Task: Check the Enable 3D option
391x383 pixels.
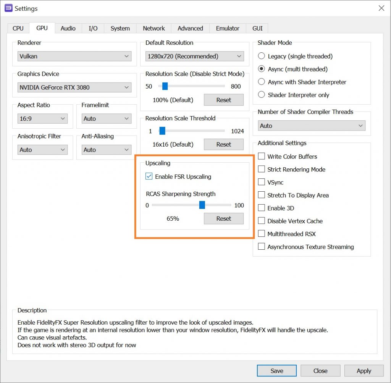Action: point(261,208)
